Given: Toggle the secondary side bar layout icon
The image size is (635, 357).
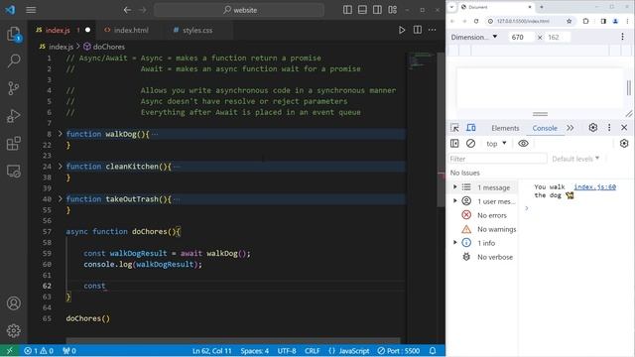Looking at the screenshot, I should click(377, 10).
